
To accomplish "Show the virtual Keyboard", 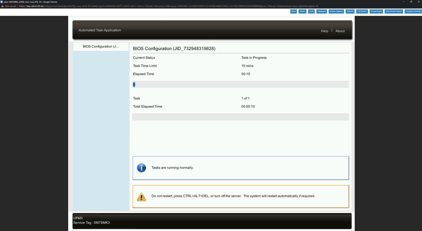I will 321,11.
